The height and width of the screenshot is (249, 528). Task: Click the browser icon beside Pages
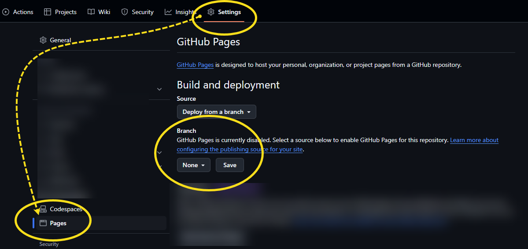43,223
